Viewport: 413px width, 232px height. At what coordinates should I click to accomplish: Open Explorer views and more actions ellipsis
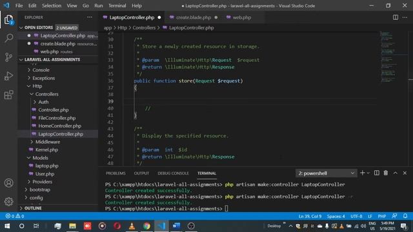90,17
